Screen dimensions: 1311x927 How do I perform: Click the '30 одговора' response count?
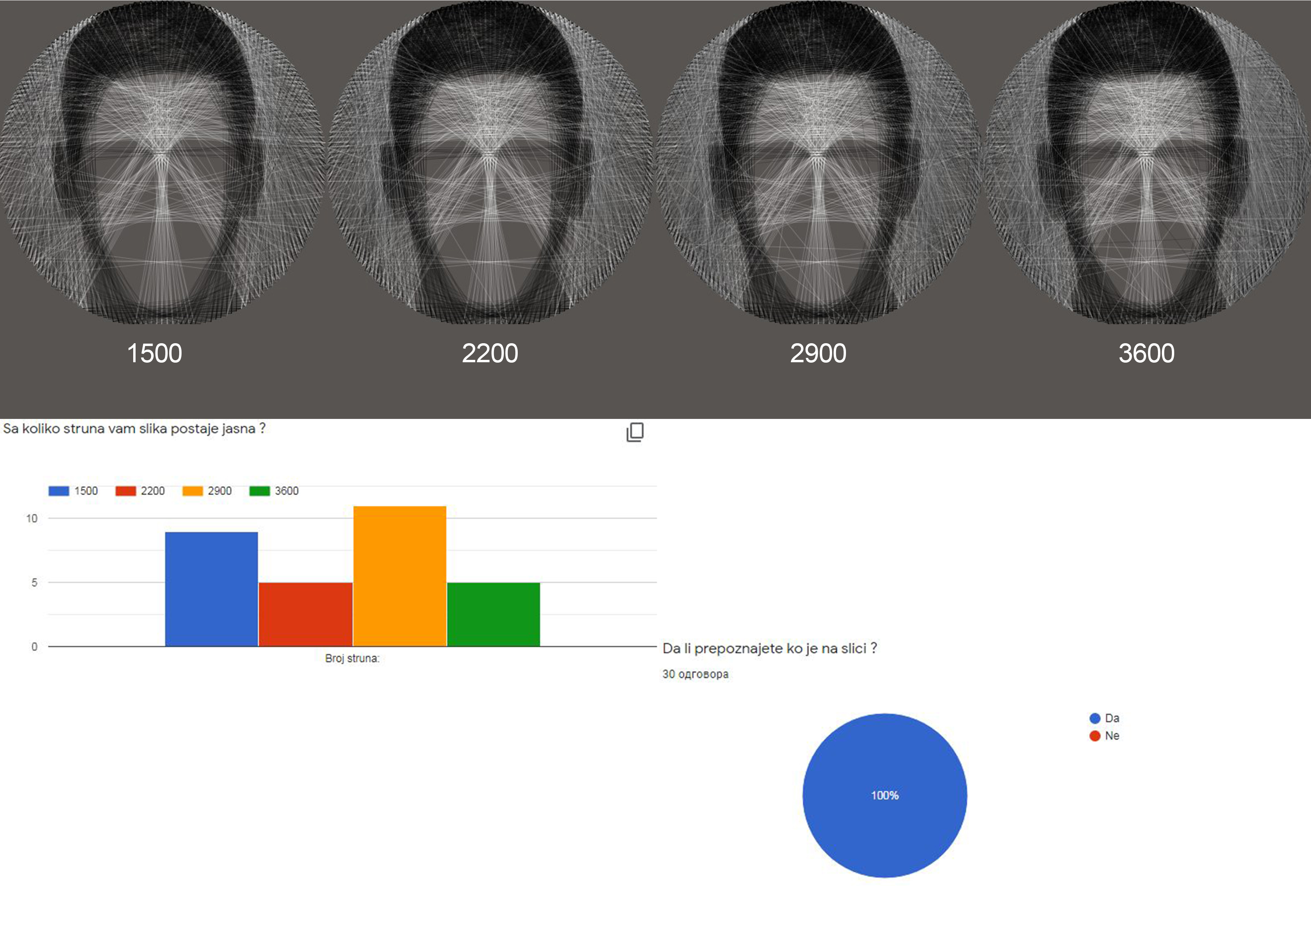pos(695,674)
